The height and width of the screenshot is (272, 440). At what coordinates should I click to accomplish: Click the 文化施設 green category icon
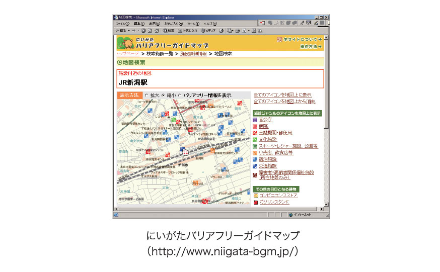(255, 139)
